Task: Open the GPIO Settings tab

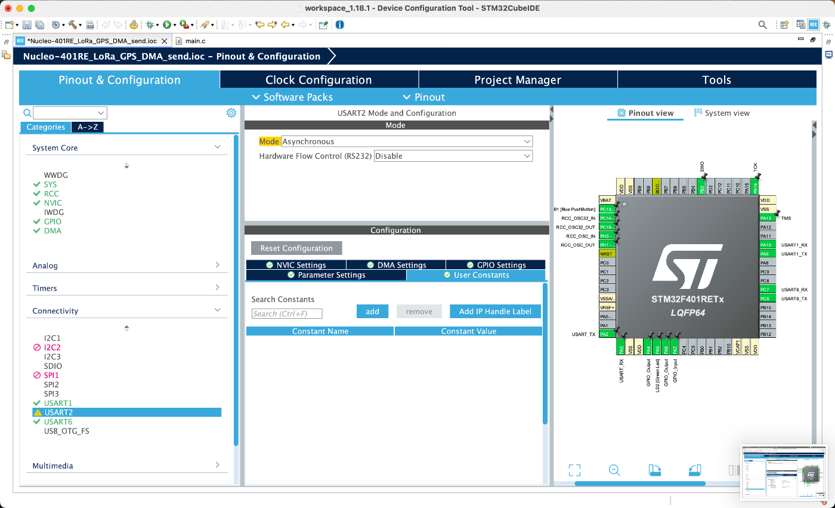Action: [x=496, y=265]
